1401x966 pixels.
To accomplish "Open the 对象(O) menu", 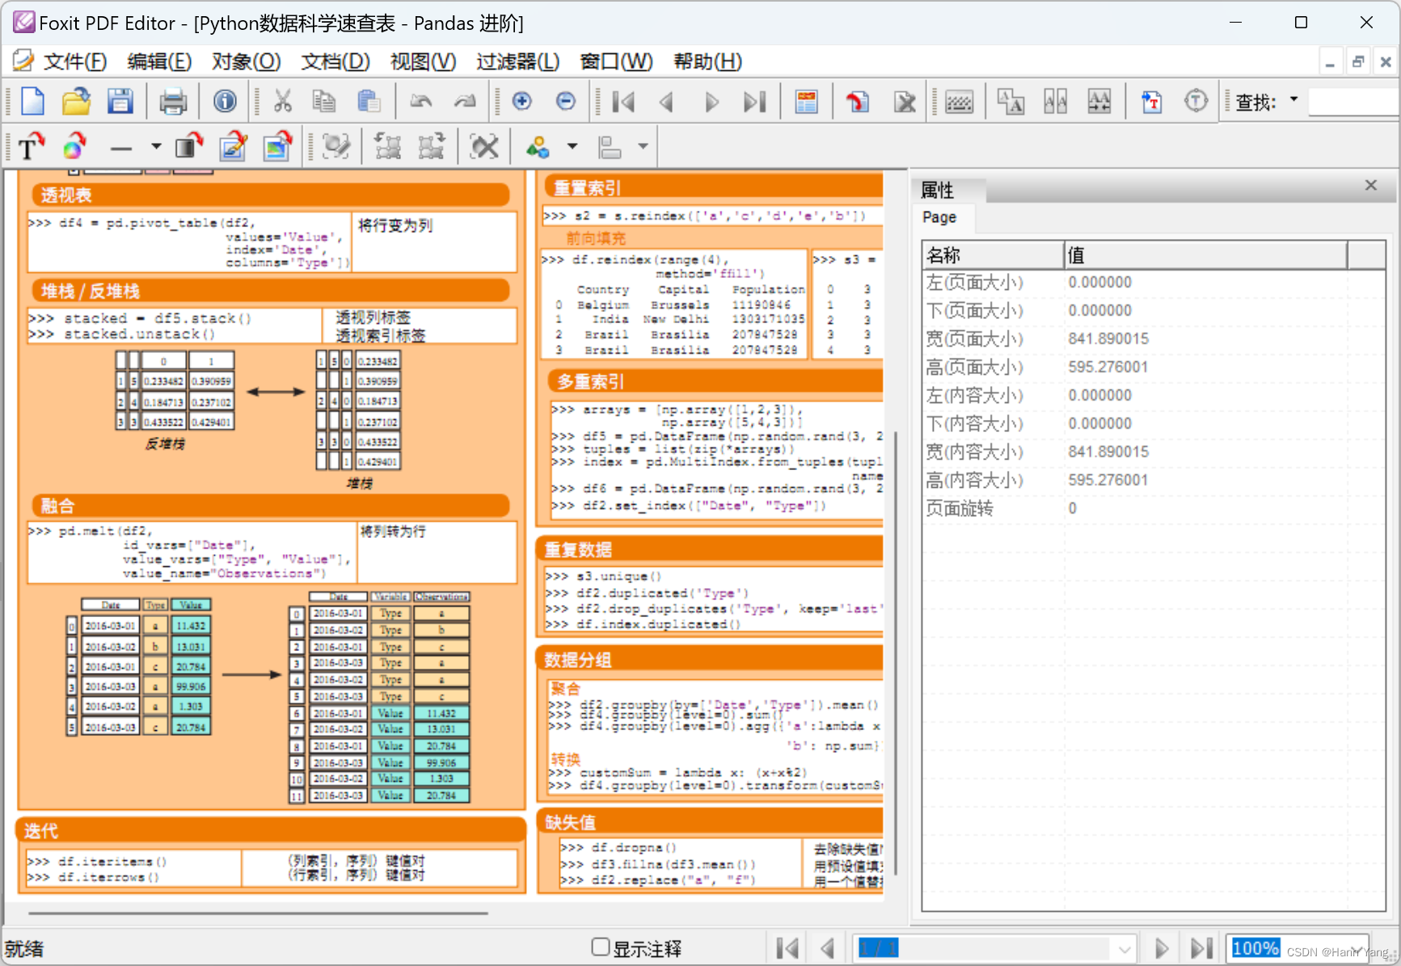I will tap(246, 61).
